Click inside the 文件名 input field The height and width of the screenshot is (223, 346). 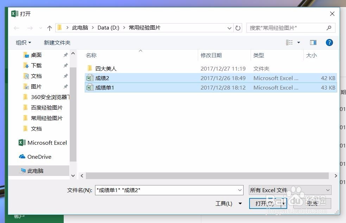point(169,190)
